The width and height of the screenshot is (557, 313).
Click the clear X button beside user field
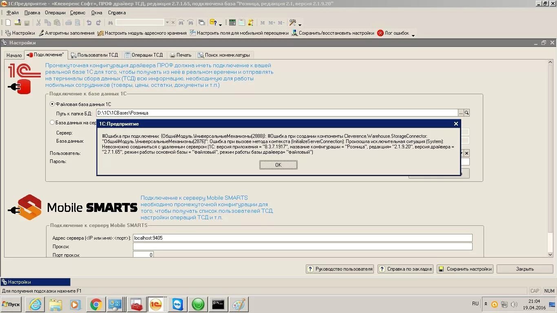coord(466,153)
